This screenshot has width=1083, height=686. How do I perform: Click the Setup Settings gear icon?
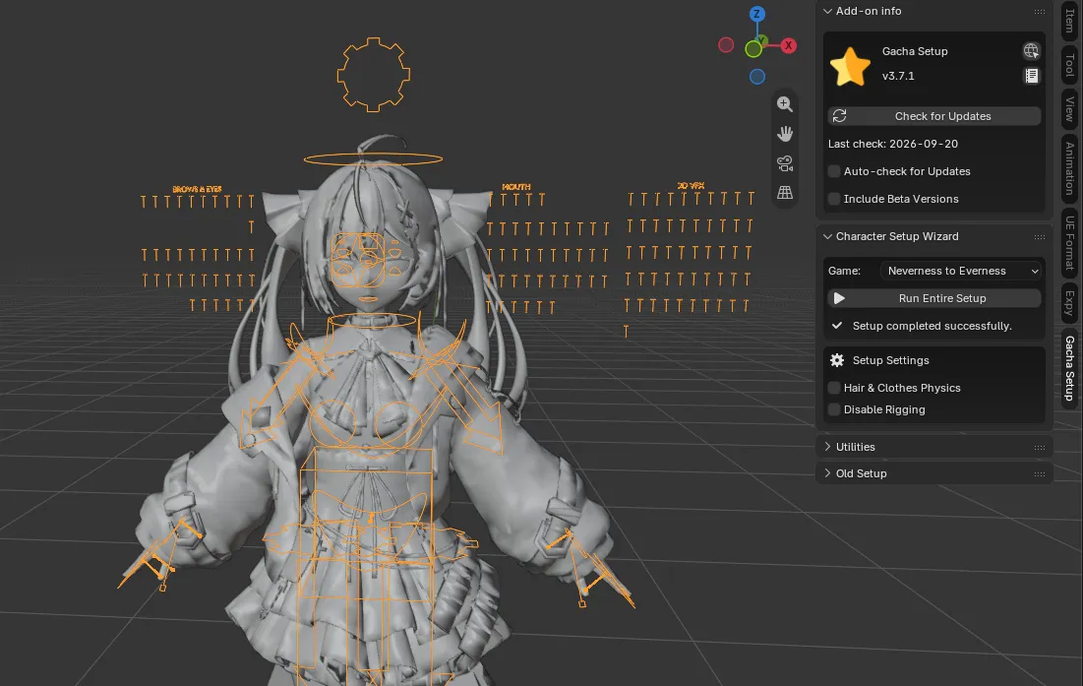pos(837,360)
